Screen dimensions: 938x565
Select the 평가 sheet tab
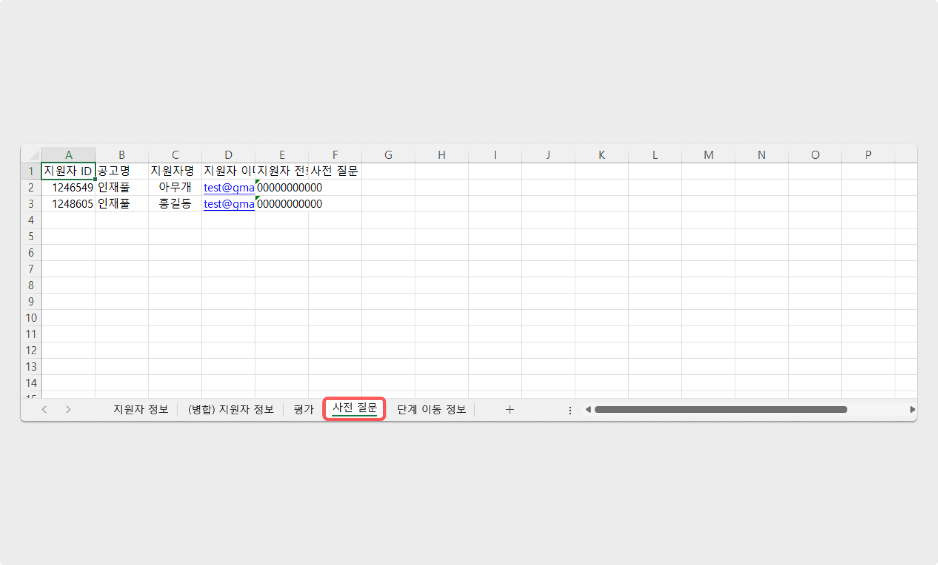(x=304, y=409)
